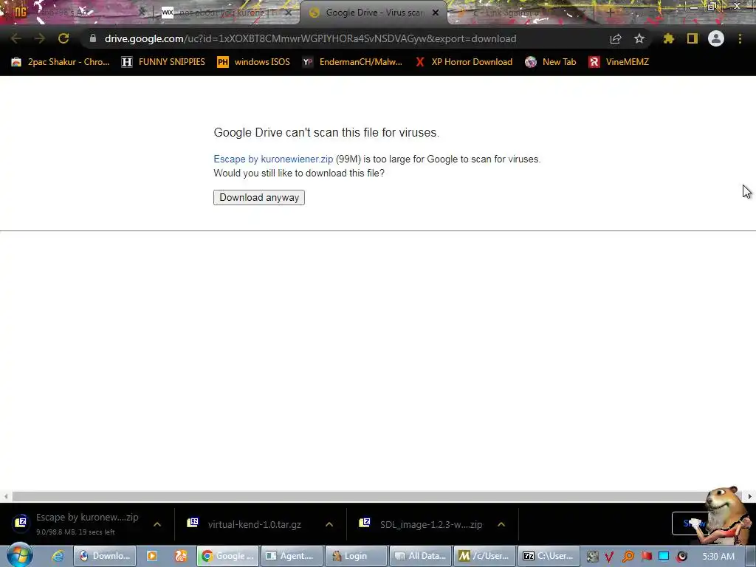Switch to the Login taskbar window

[357, 556]
